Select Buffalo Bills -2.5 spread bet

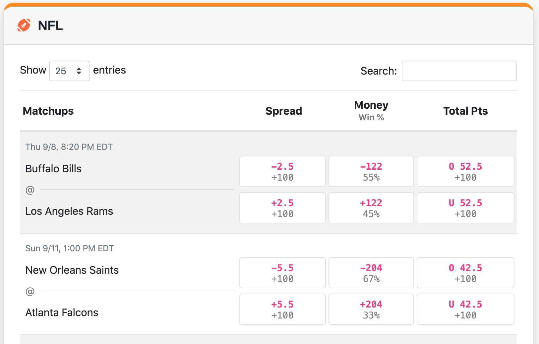pyautogui.click(x=282, y=171)
